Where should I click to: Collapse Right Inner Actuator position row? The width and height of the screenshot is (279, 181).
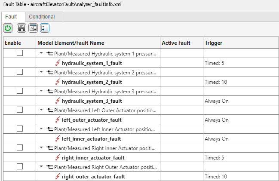[x=41, y=148]
